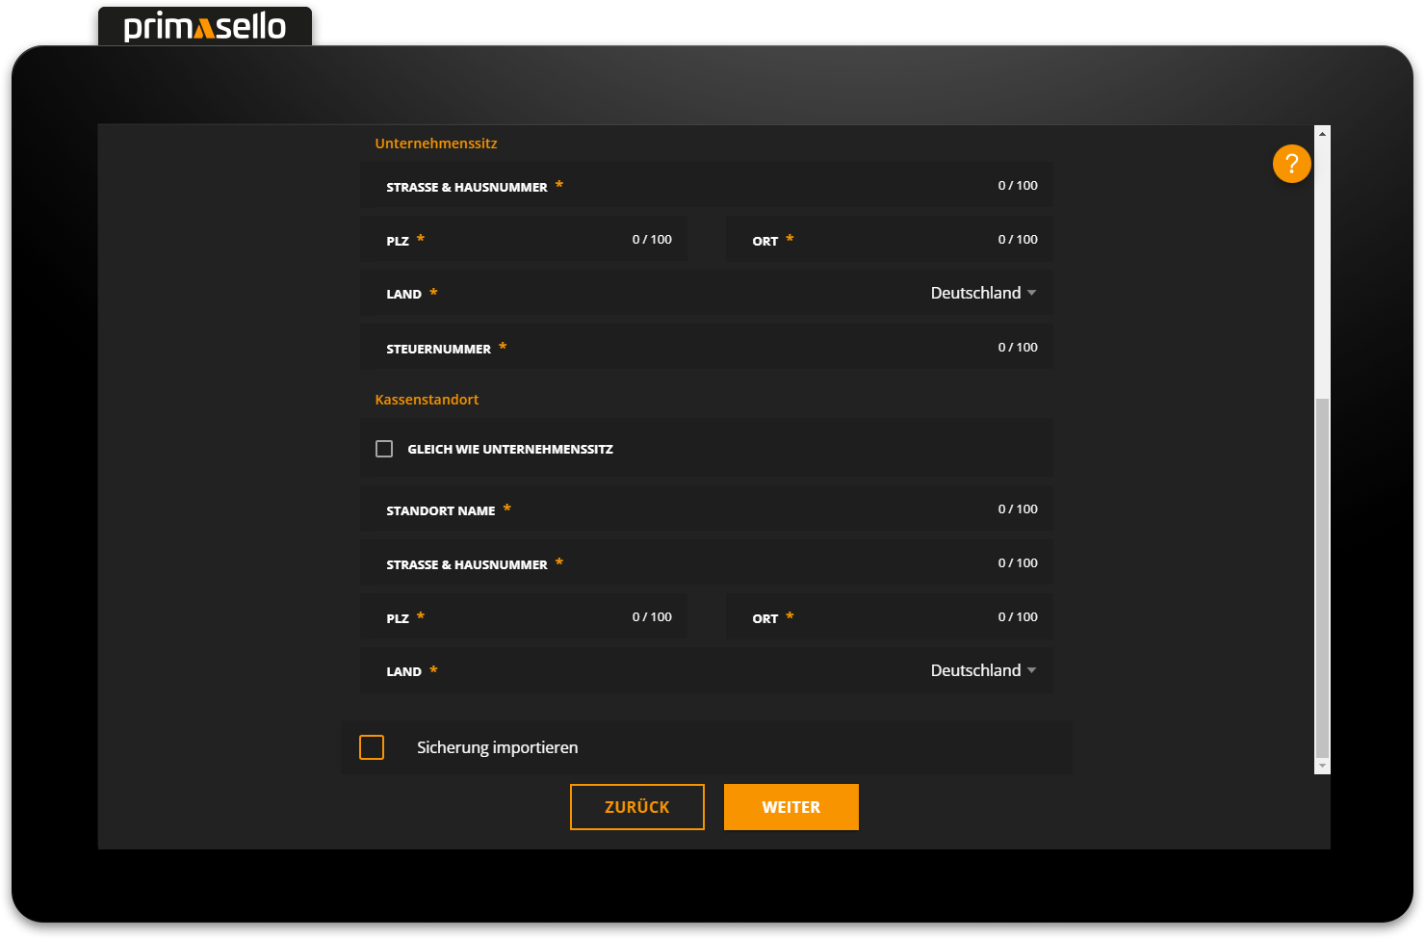
Task: Tick the 'Sicherung importieren' checkbox
Action: [372, 747]
